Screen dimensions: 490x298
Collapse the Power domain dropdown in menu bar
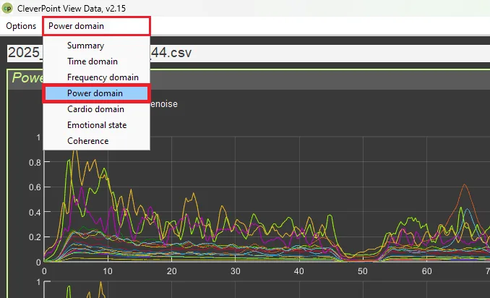[x=96, y=27]
